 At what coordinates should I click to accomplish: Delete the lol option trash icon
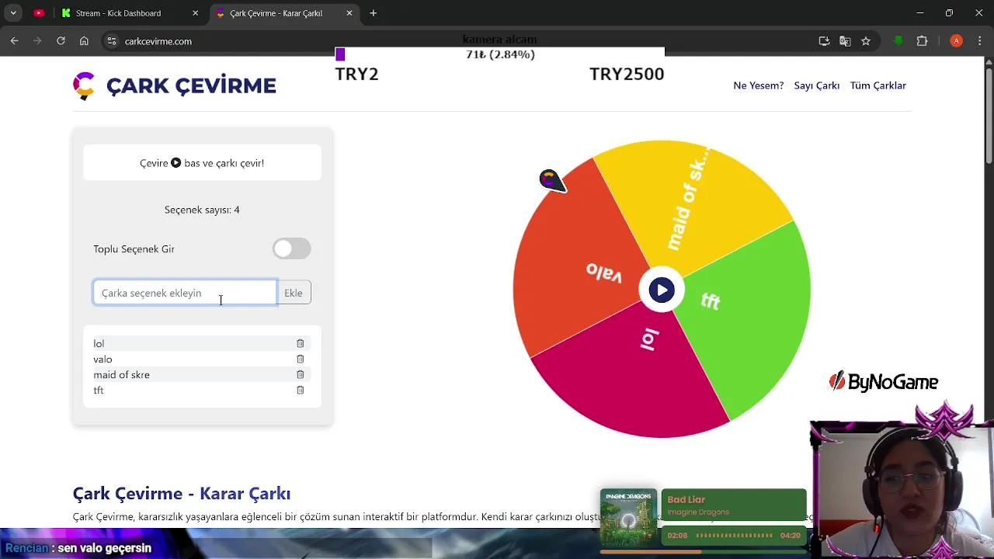coord(300,343)
